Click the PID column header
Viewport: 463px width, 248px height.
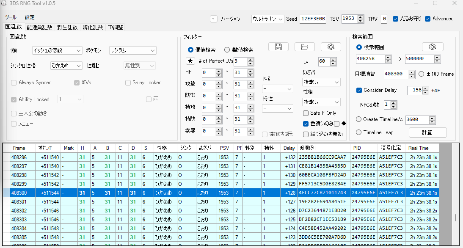tap(364, 148)
